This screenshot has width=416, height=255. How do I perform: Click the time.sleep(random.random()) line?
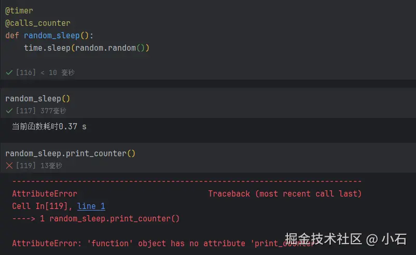click(x=87, y=48)
